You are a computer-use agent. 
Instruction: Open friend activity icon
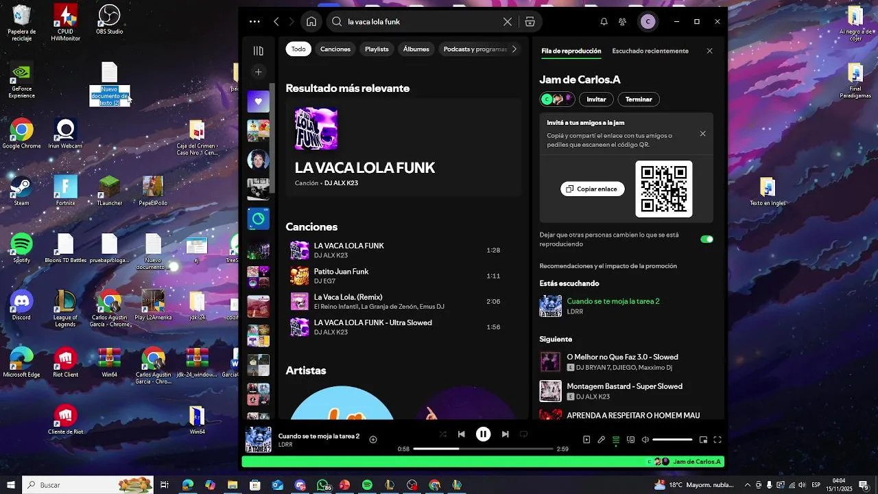coord(622,22)
